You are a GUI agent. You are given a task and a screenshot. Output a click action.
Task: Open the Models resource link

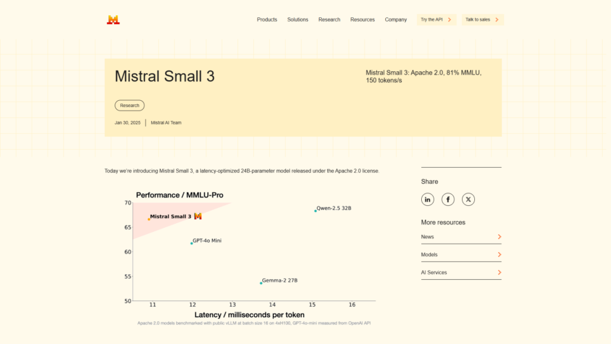point(461,255)
